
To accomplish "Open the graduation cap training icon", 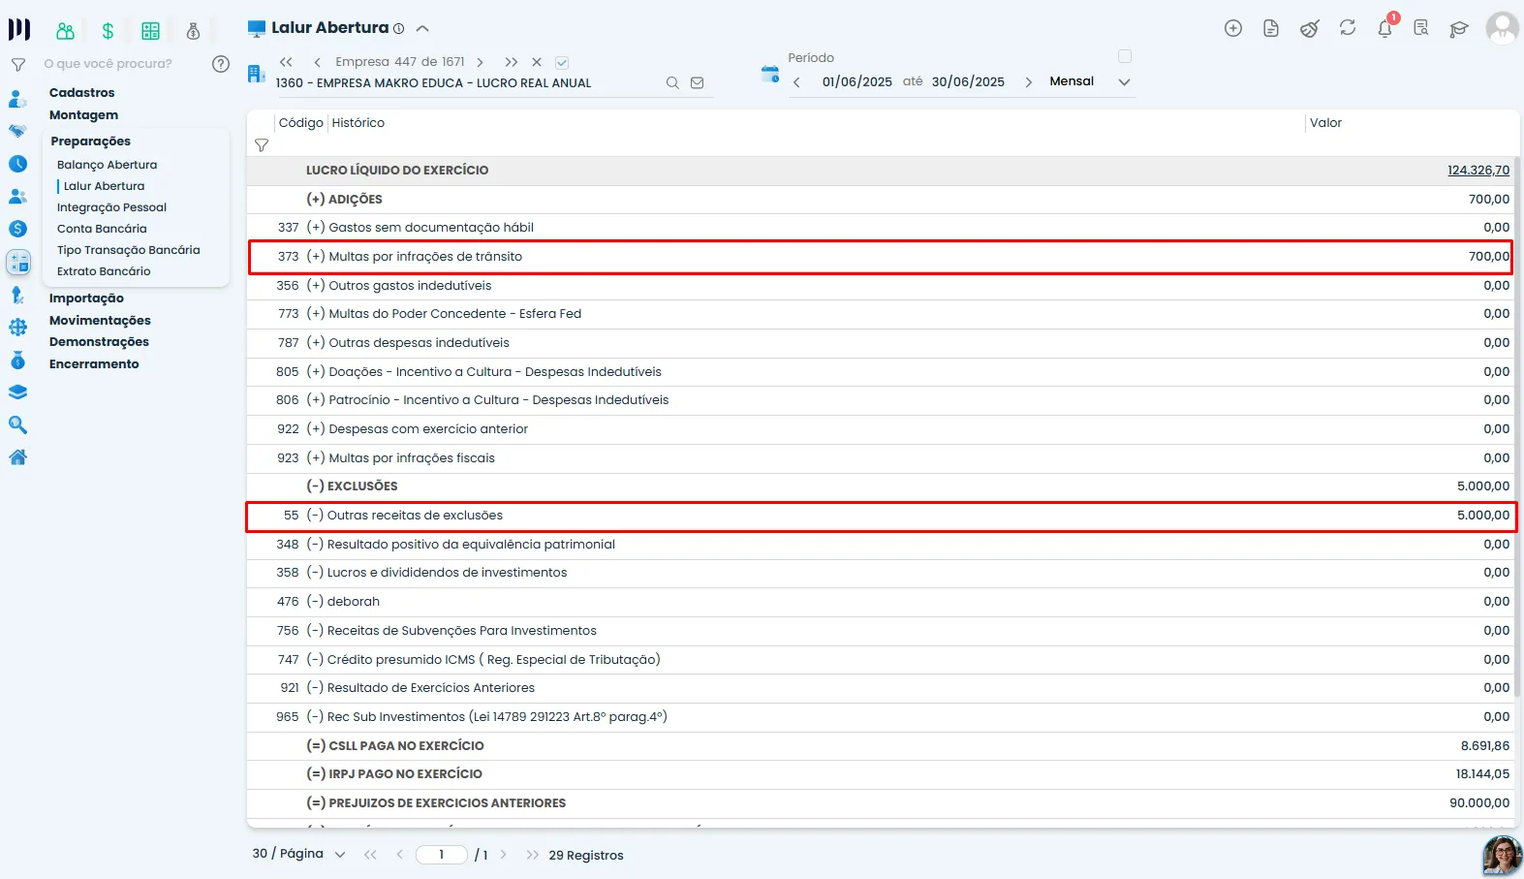I will 1459,28.
